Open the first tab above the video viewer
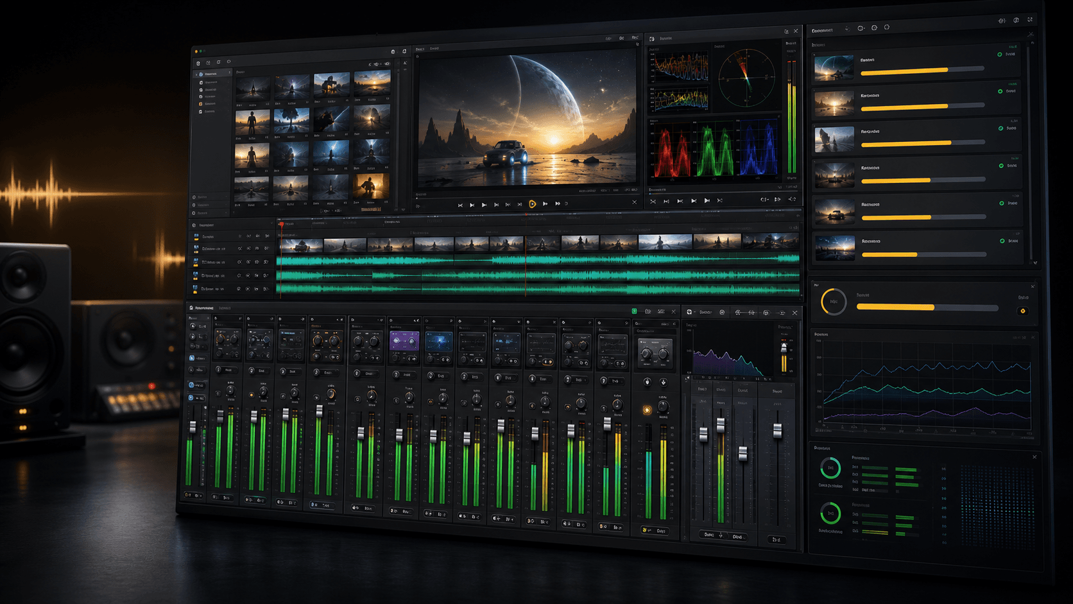This screenshot has width=1073, height=604. click(420, 49)
